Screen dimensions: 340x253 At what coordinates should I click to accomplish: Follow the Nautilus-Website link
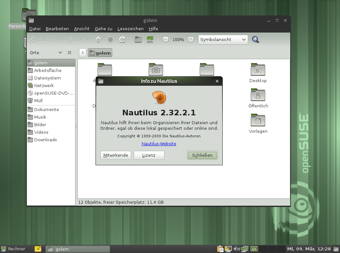click(159, 144)
